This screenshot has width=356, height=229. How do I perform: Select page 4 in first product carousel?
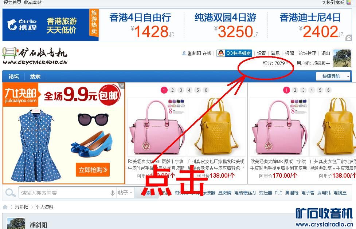point(189,90)
